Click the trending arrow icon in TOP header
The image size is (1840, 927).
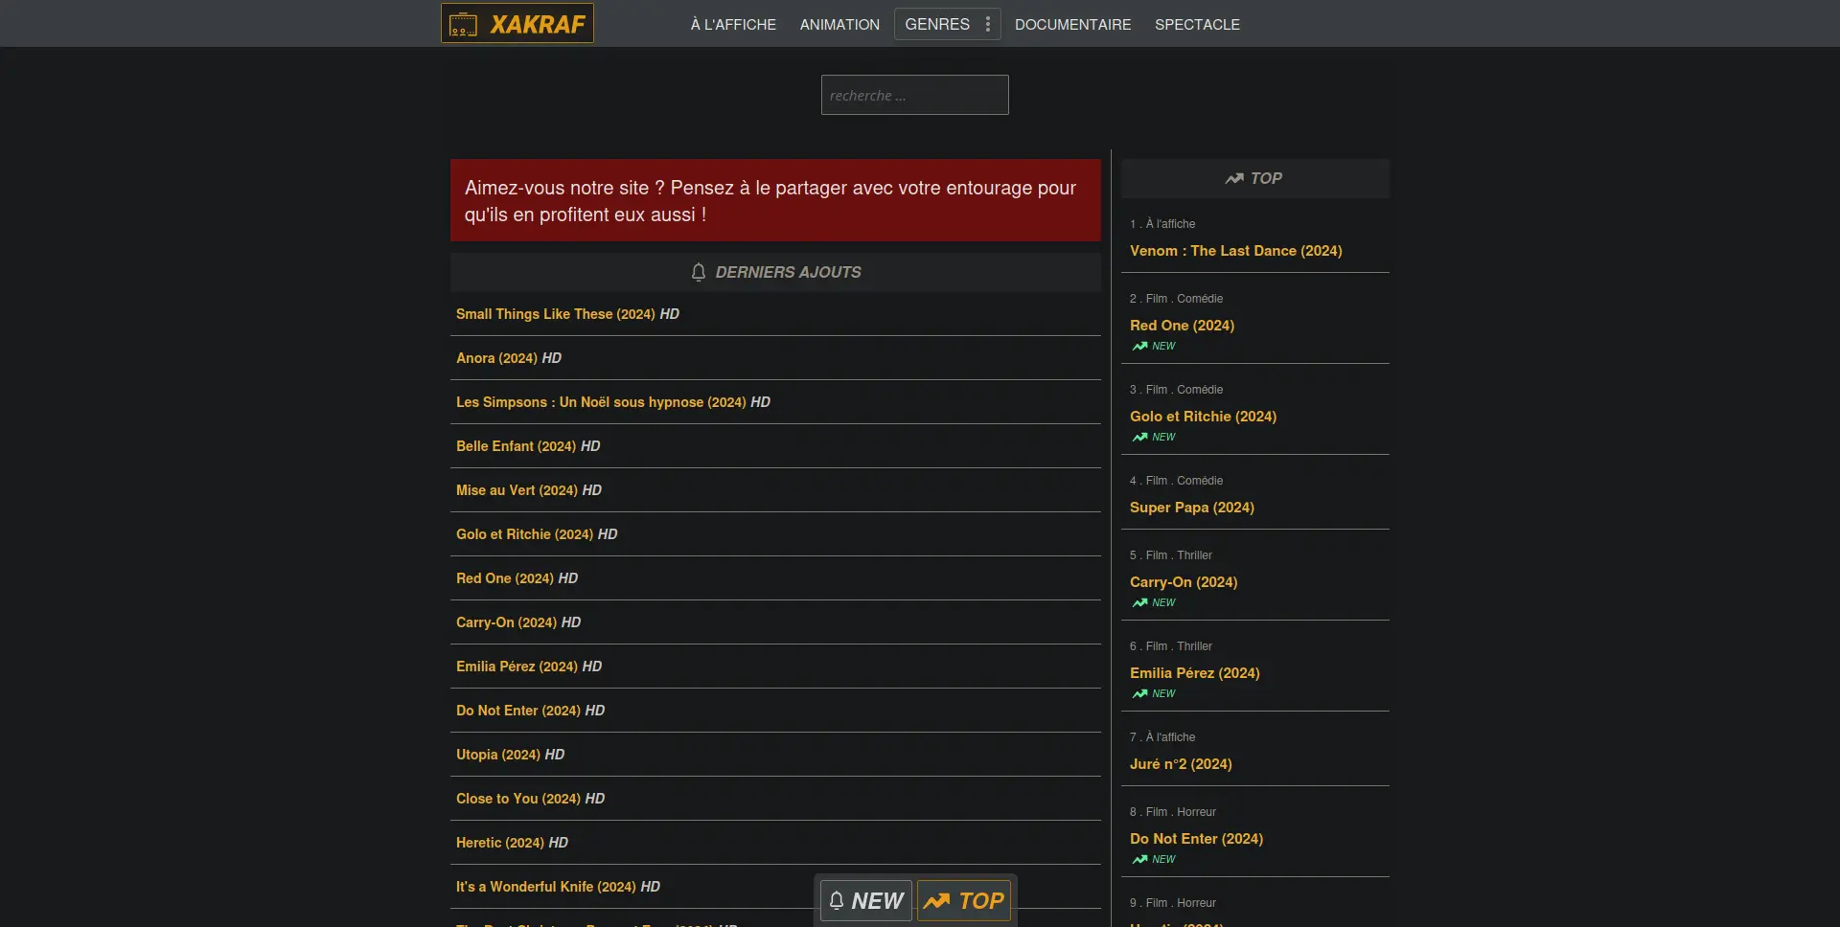click(1234, 178)
